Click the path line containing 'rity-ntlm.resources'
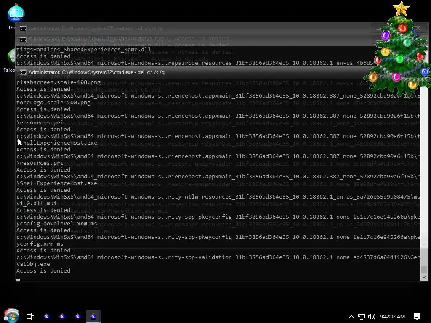 tap(218, 197)
